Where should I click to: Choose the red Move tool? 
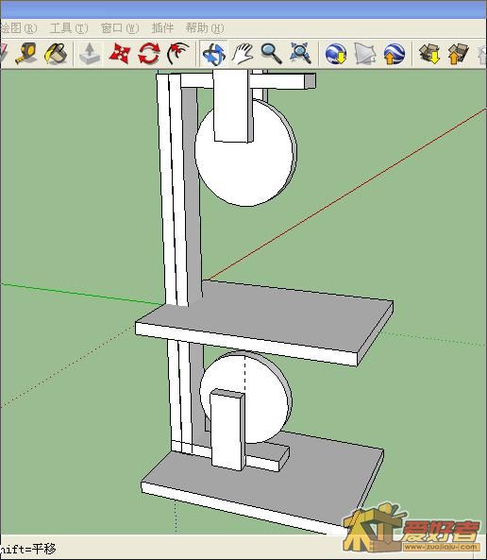coord(119,54)
